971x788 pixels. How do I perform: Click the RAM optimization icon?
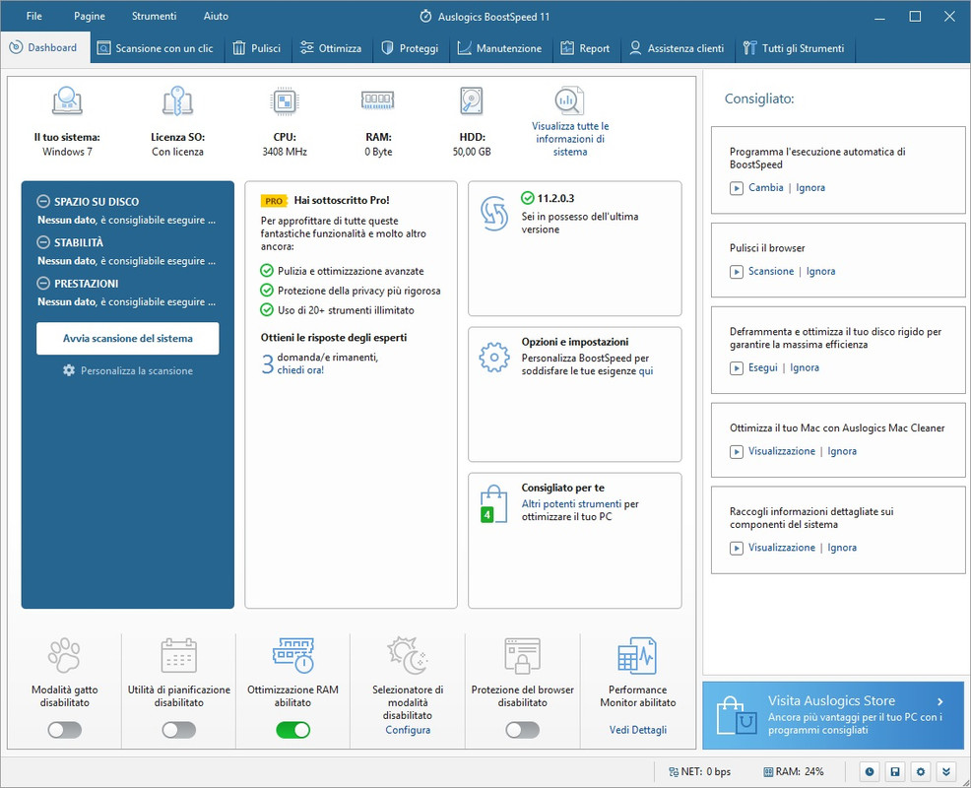click(292, 655)
